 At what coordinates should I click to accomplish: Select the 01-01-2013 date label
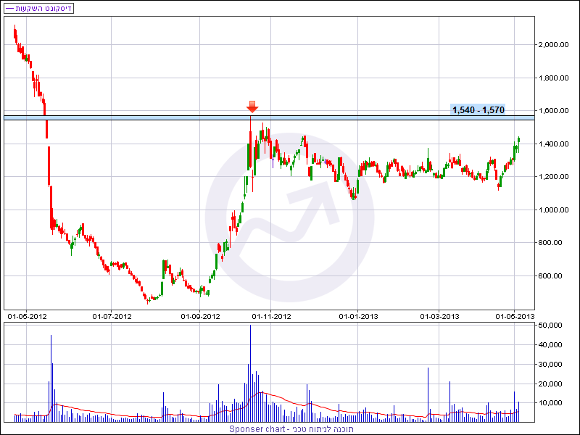pyautogui.click(x=358, y=316)
